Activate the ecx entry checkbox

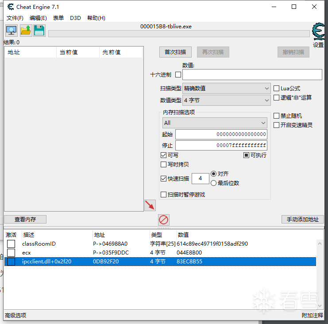coord(11,253)
